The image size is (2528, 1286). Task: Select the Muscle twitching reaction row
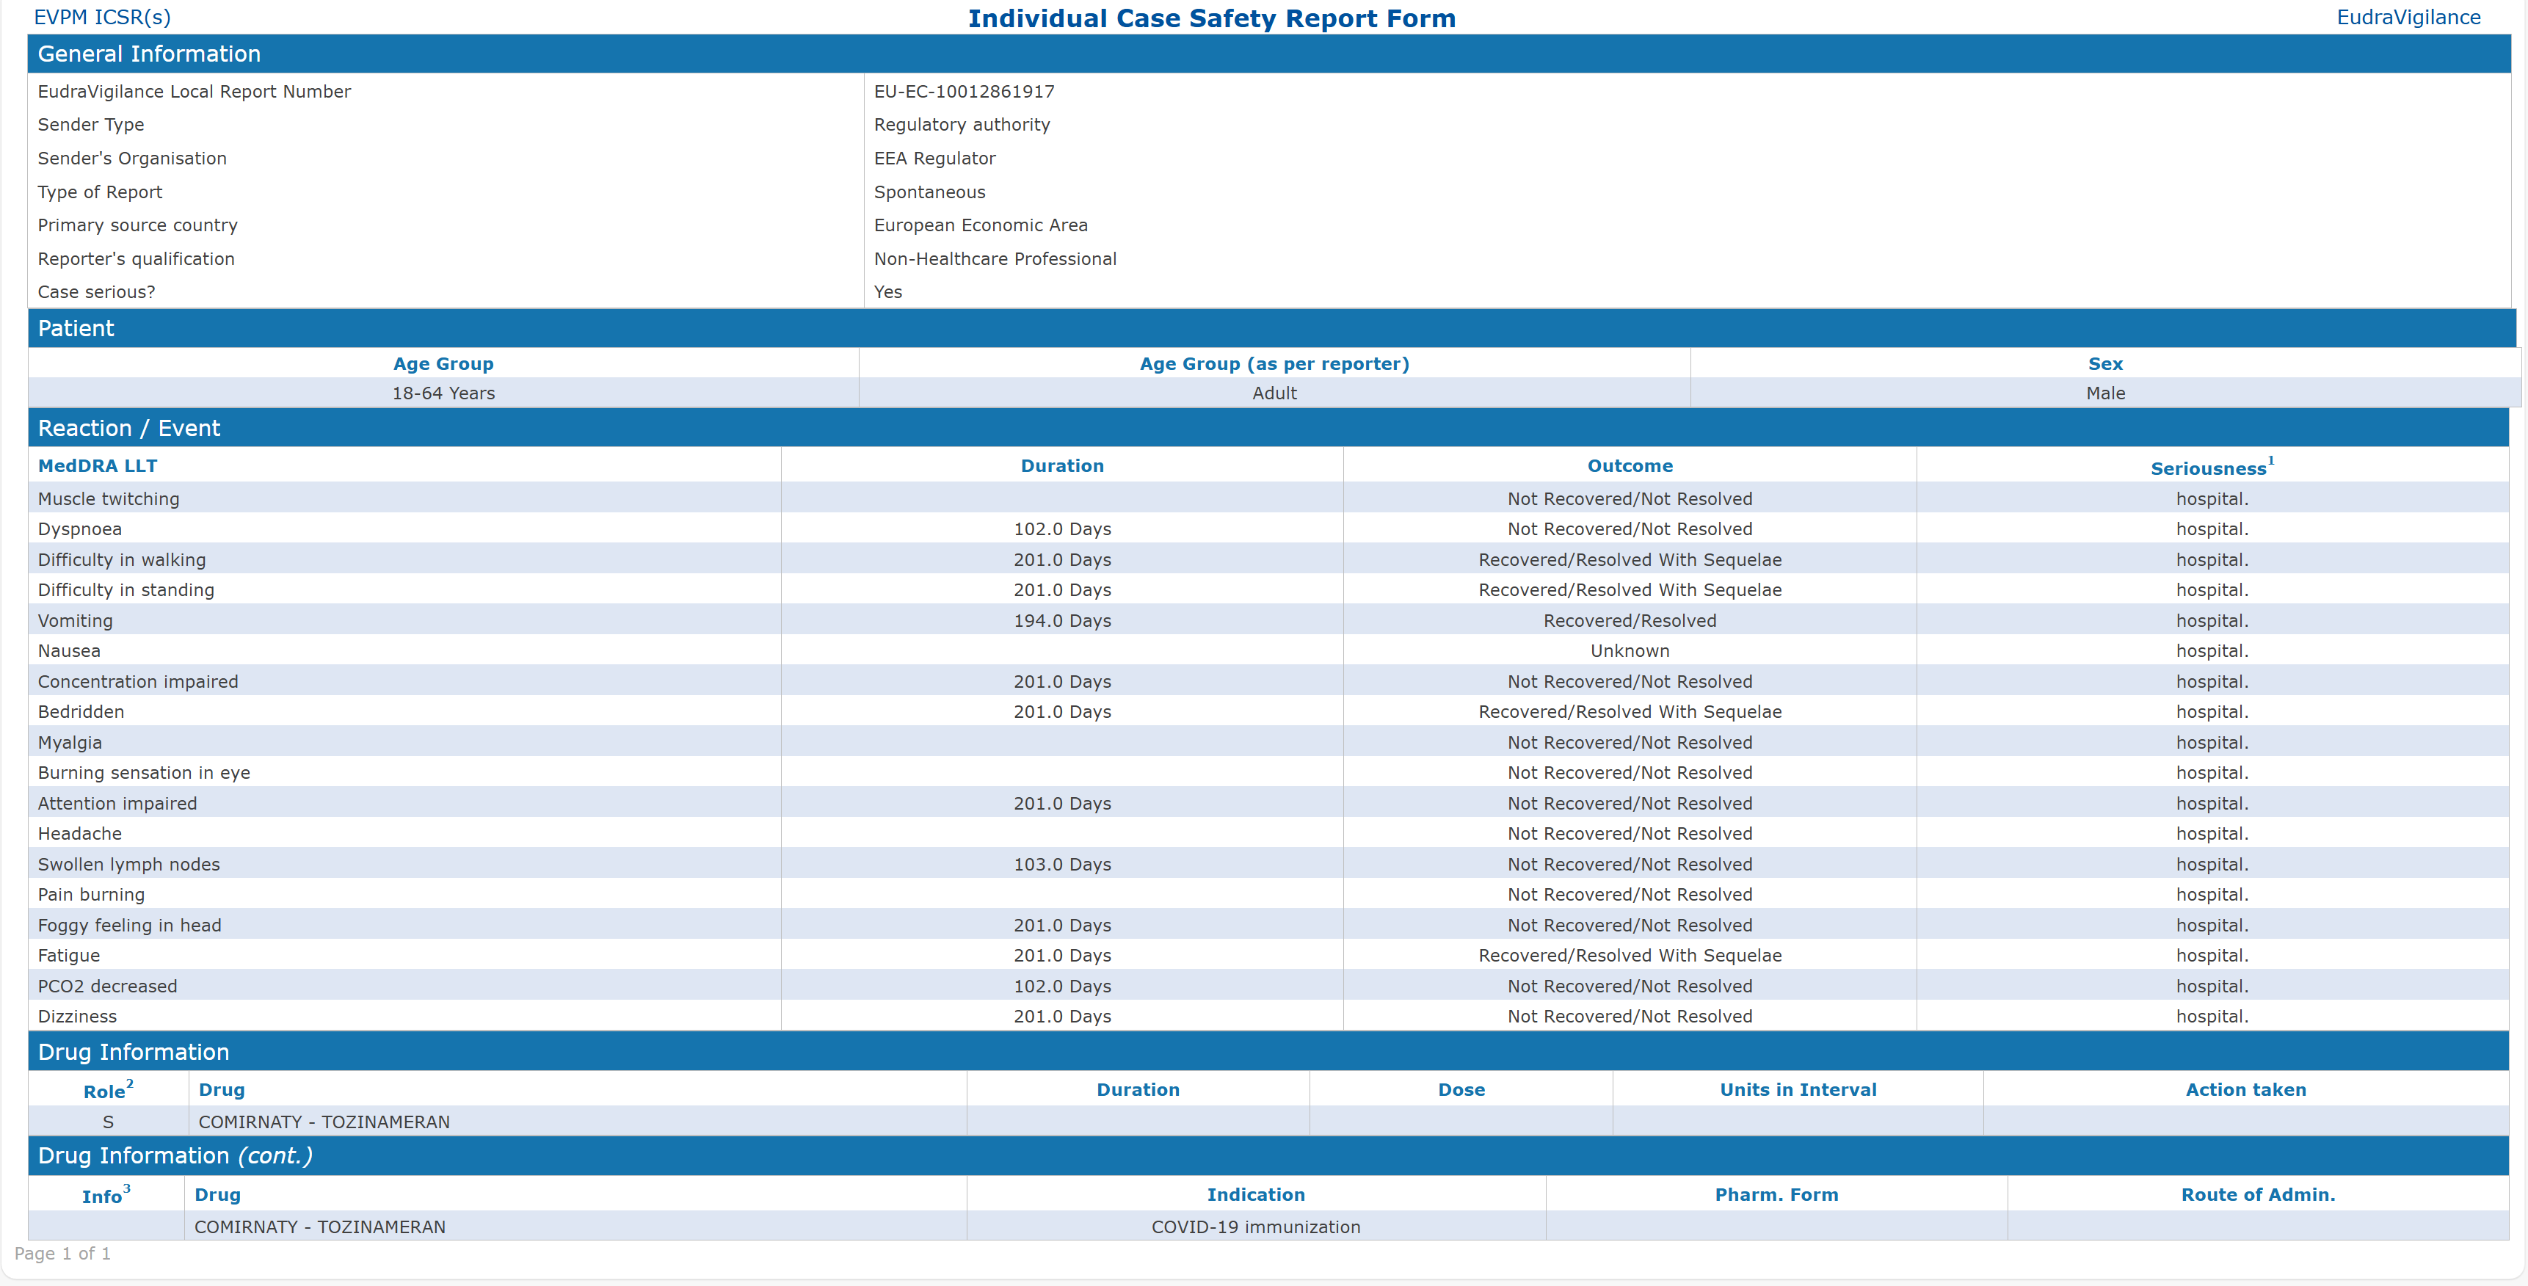[x=1268, y=498]
